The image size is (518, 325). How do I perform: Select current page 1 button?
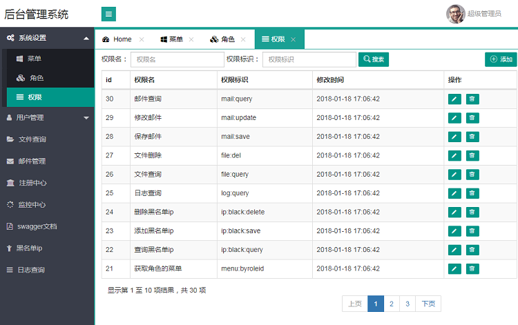click(376, 304)
